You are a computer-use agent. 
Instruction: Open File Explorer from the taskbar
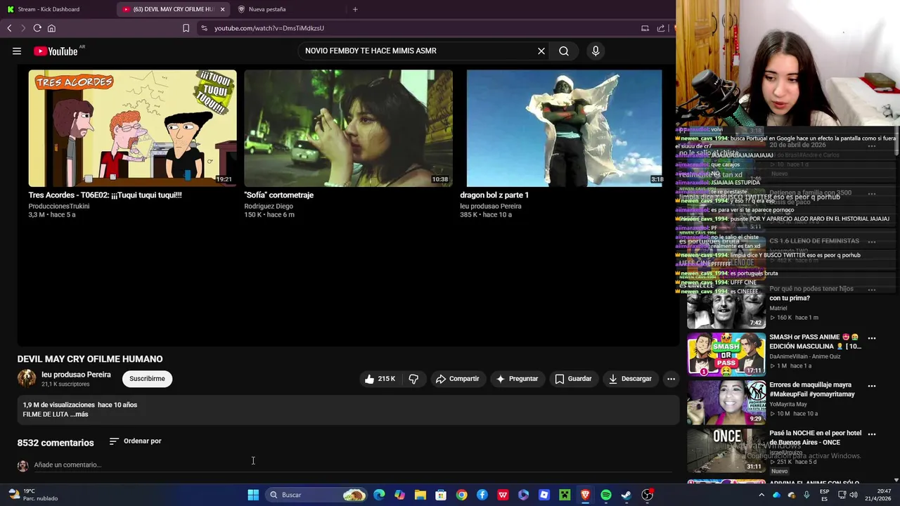coord(420,495)
